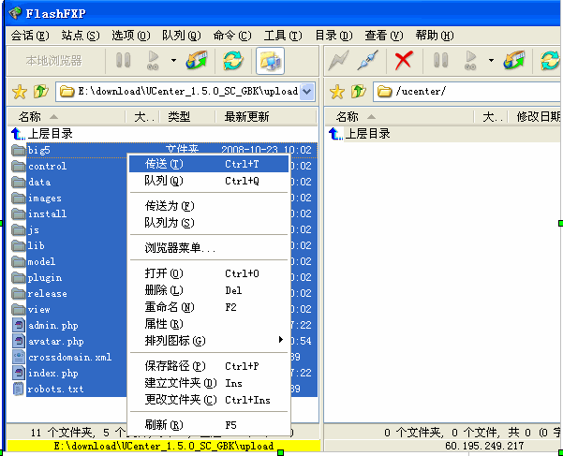Select the install folder
The height and width of the screenshot is (456, 563).
pyautogui.click(x=47, y=213)
